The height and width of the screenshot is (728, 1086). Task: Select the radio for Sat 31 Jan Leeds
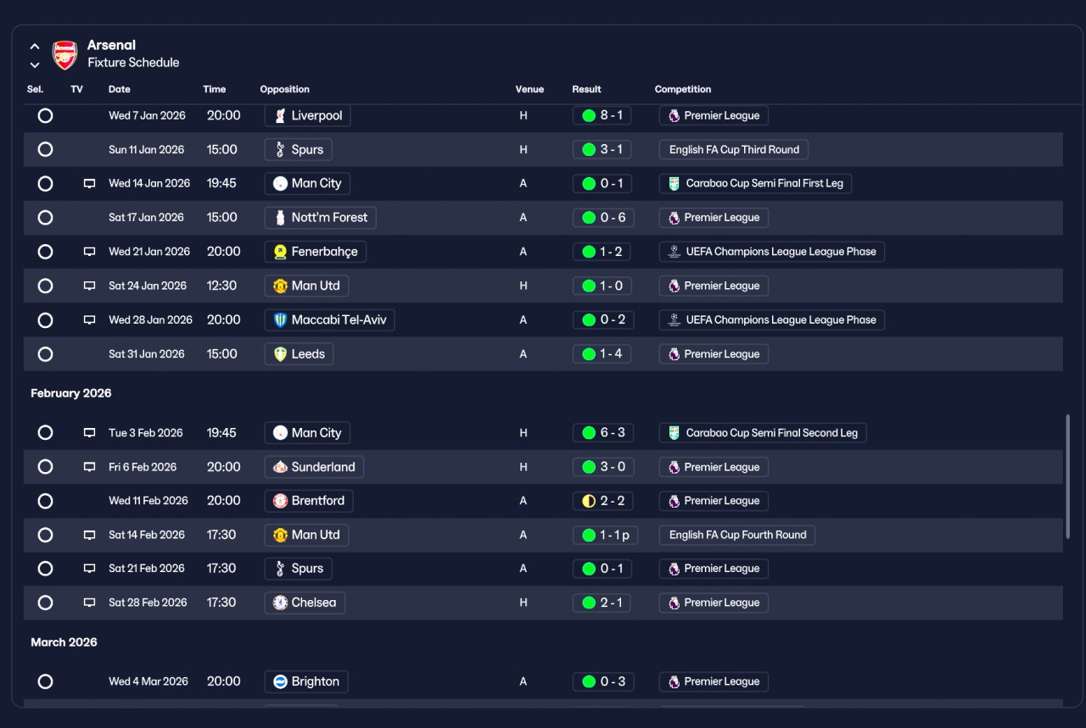46,354
